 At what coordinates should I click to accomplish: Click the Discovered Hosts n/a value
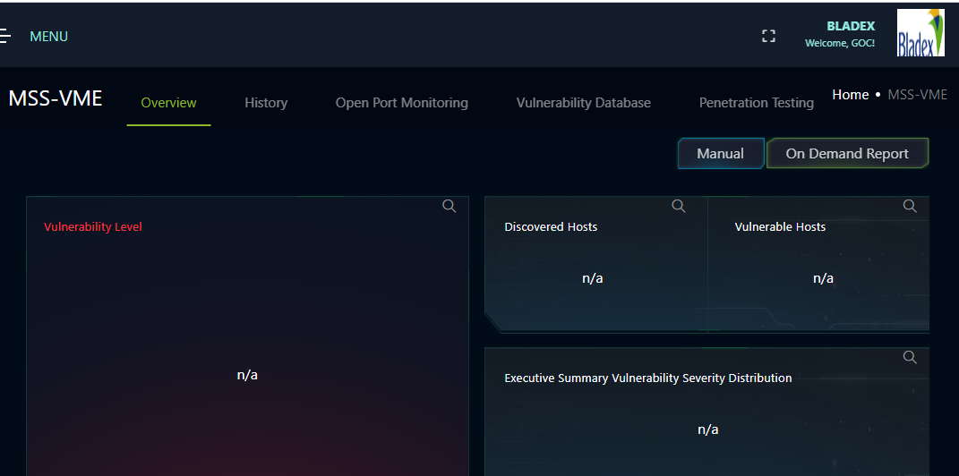point(593,278)
